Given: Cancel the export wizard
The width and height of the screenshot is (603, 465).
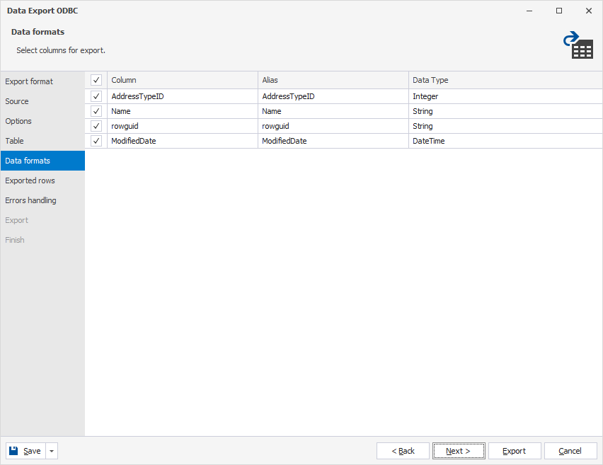Looking at the screenshot, I should 570,451.
